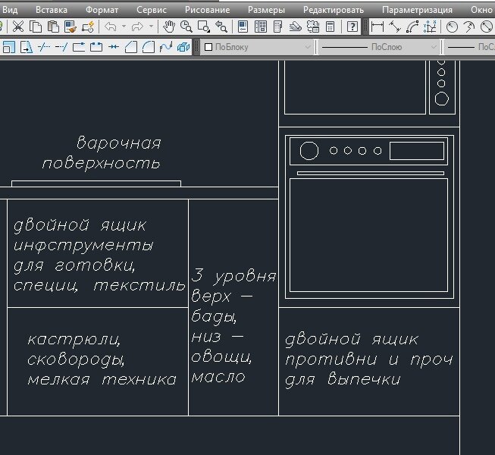
Task: Select the Arc Length dimension tool
Action: [x=412, y=27]
